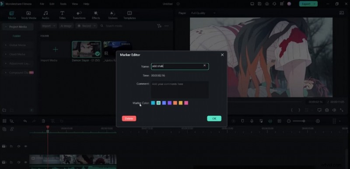The image size is (350, 169).
Task: Click the zoom-in plus icon on timeline
Action: [318, 121]
